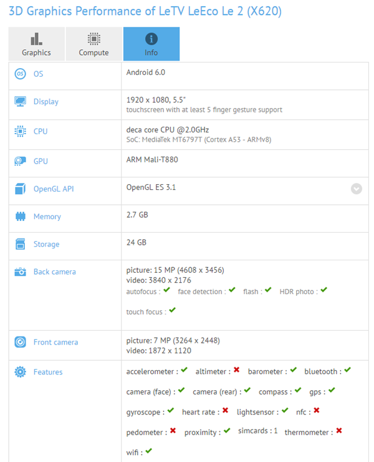Click the picture: 7 MP text
374x462 pixels.
(x=173, y=341)
